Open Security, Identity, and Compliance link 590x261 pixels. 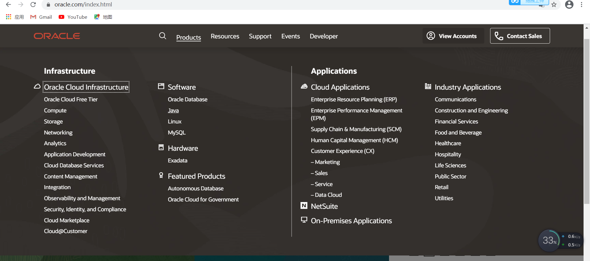point(85,209)
